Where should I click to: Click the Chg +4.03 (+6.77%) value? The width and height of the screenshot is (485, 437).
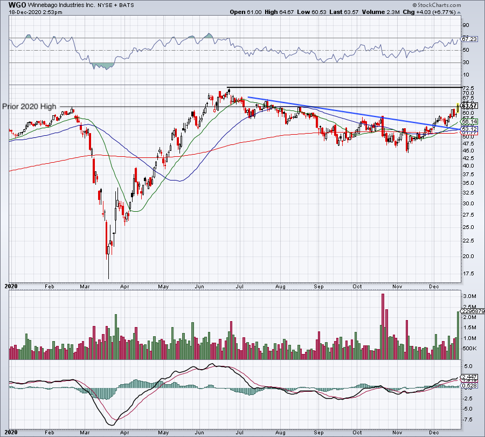(429, 12)
